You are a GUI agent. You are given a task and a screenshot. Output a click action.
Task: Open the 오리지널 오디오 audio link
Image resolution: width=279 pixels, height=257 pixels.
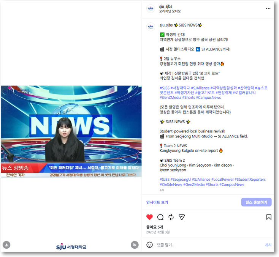pyautogui.click(x=170, y=11)
